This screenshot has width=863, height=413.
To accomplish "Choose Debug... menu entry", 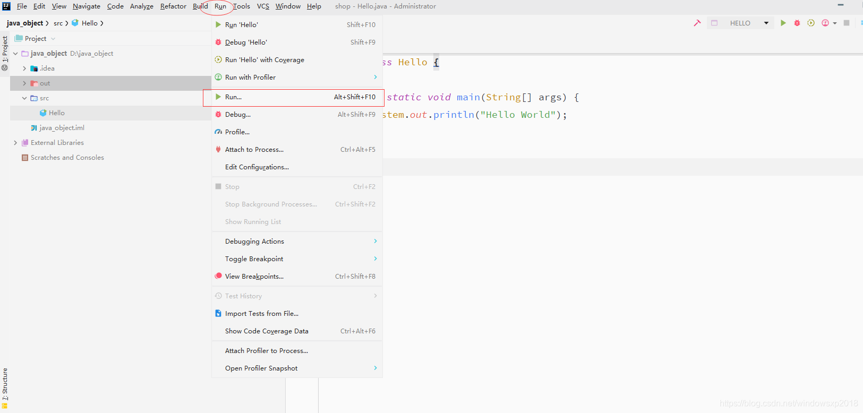I will 297,115.
